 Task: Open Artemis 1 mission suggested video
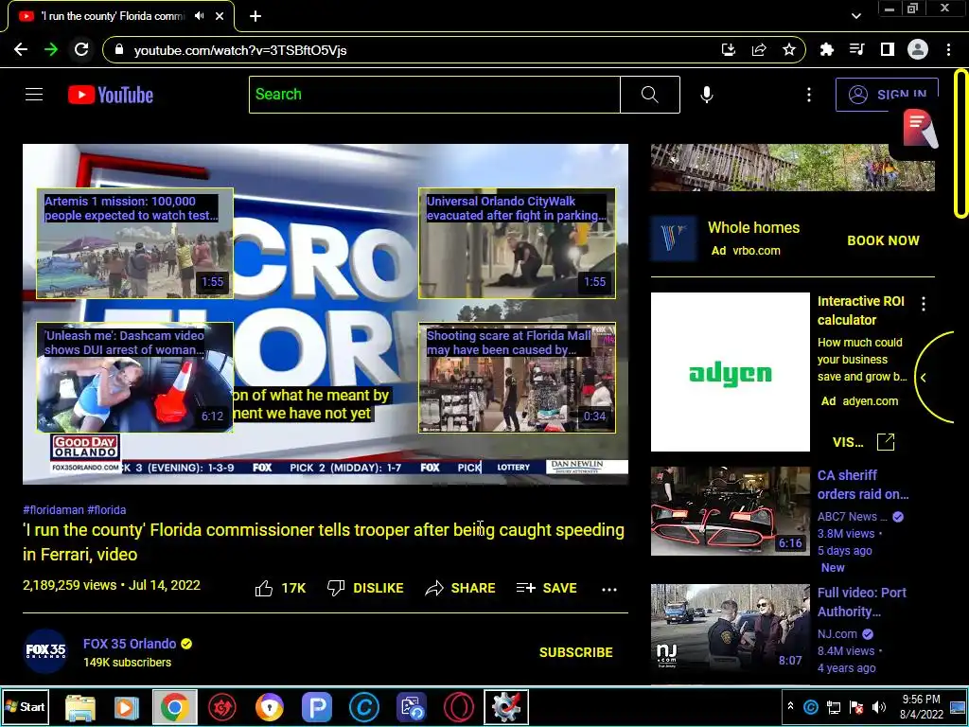134,243
